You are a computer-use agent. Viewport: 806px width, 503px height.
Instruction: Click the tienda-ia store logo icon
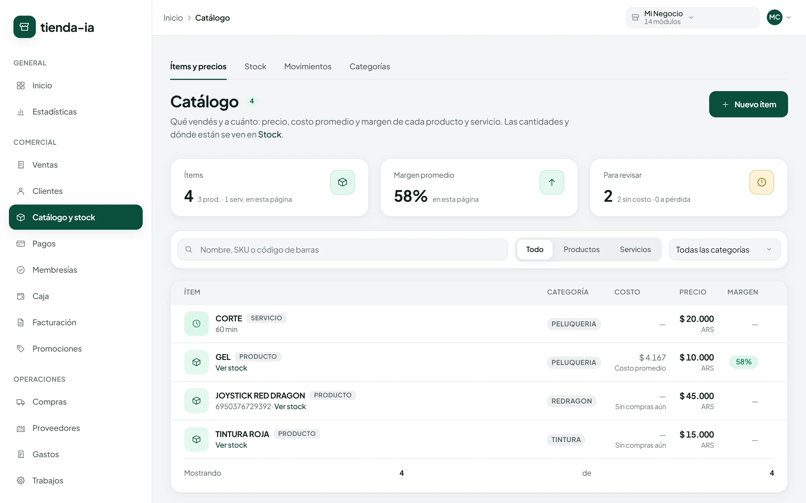coord(24,27)
